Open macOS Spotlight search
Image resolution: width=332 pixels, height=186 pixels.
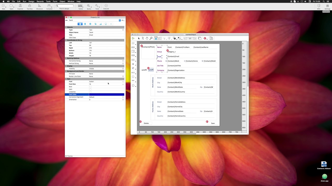(324, 1)
